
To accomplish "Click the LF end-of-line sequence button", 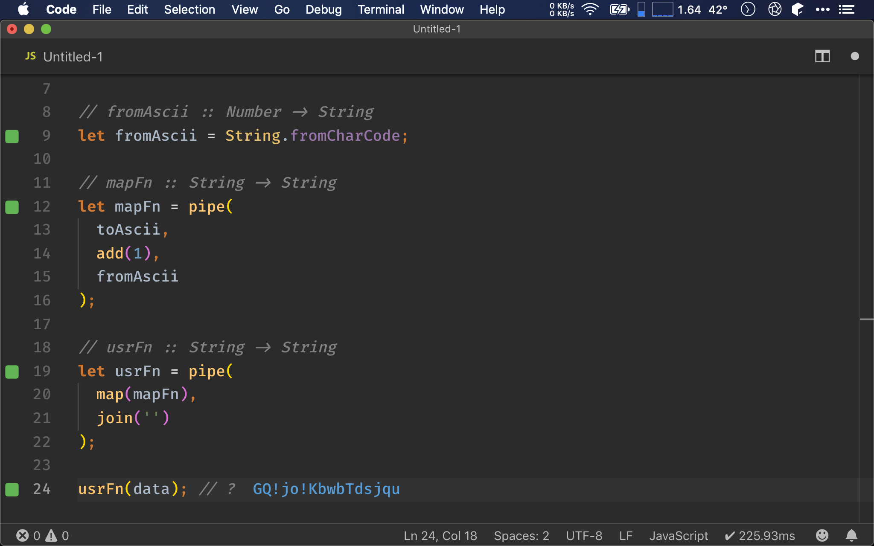I will coord(626,535).
